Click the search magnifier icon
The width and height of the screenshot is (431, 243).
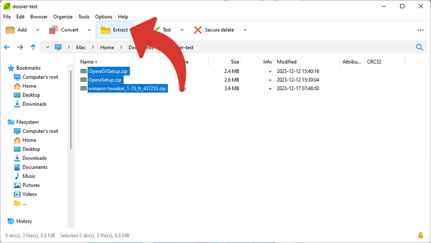(419, 47)
